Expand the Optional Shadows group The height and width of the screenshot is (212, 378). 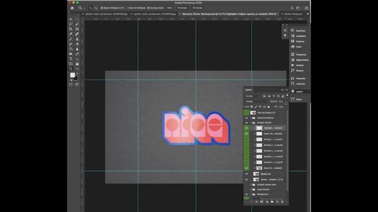(x=250, y=118)
